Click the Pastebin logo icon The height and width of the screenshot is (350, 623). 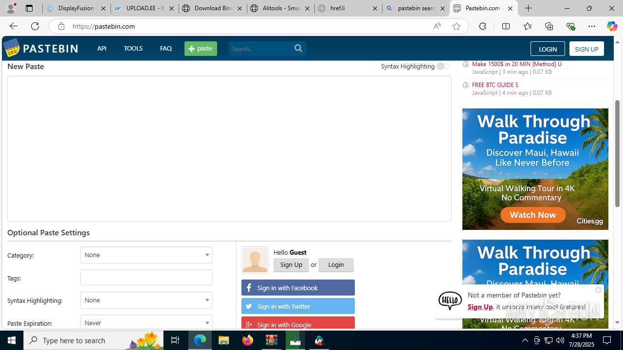coord(11,48)
